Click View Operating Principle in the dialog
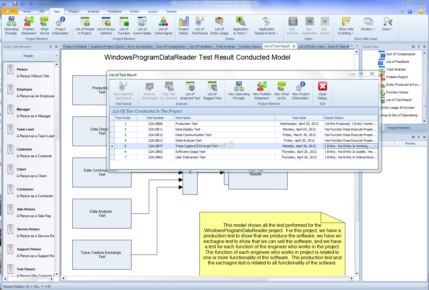The height and width of the screenshot is (290, 429). click(239, 91)
